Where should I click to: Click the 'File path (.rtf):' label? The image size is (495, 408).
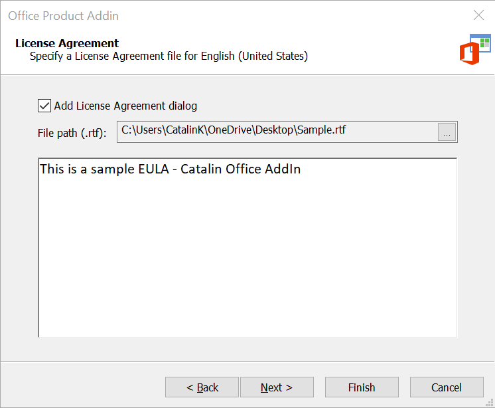pos(72,133)
